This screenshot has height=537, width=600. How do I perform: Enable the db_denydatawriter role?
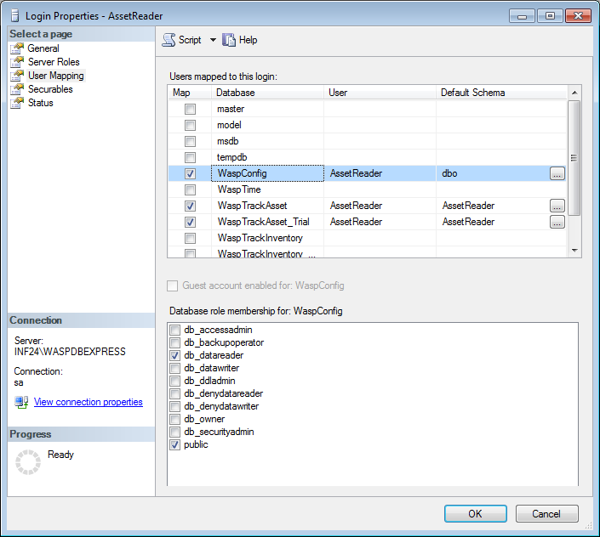(x=174, y=406)
